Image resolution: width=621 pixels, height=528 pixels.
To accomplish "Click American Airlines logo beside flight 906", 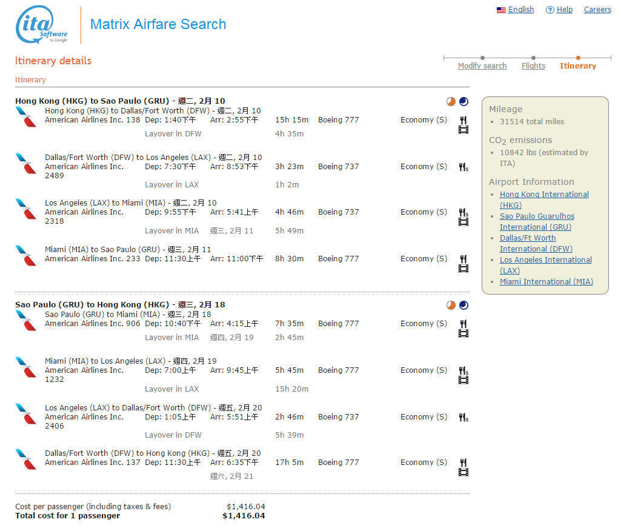I will (25, 319).
